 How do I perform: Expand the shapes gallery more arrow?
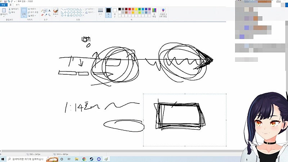(83, 15)
